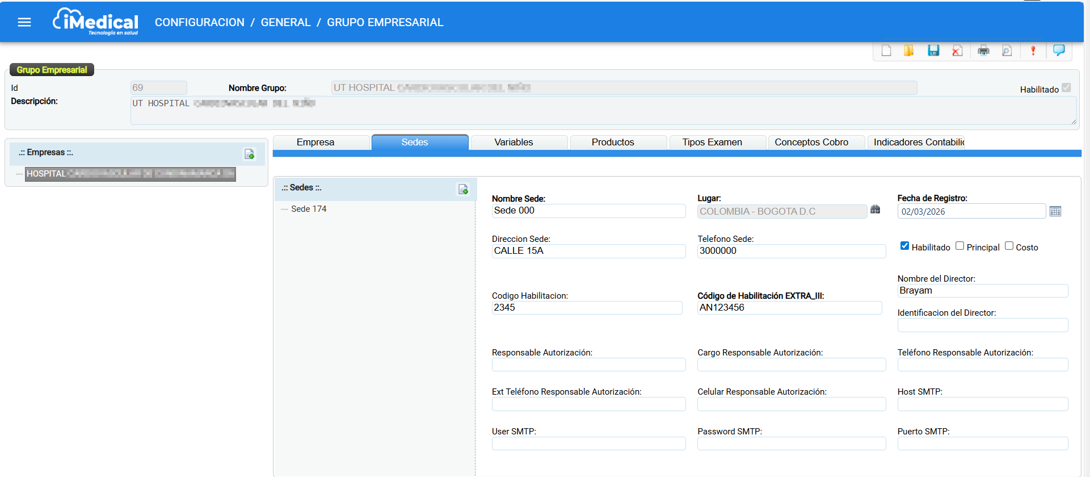Click the red exclamation mark icon
The height and width of the screenshot is (477, 1090).
coord(1033,51)
